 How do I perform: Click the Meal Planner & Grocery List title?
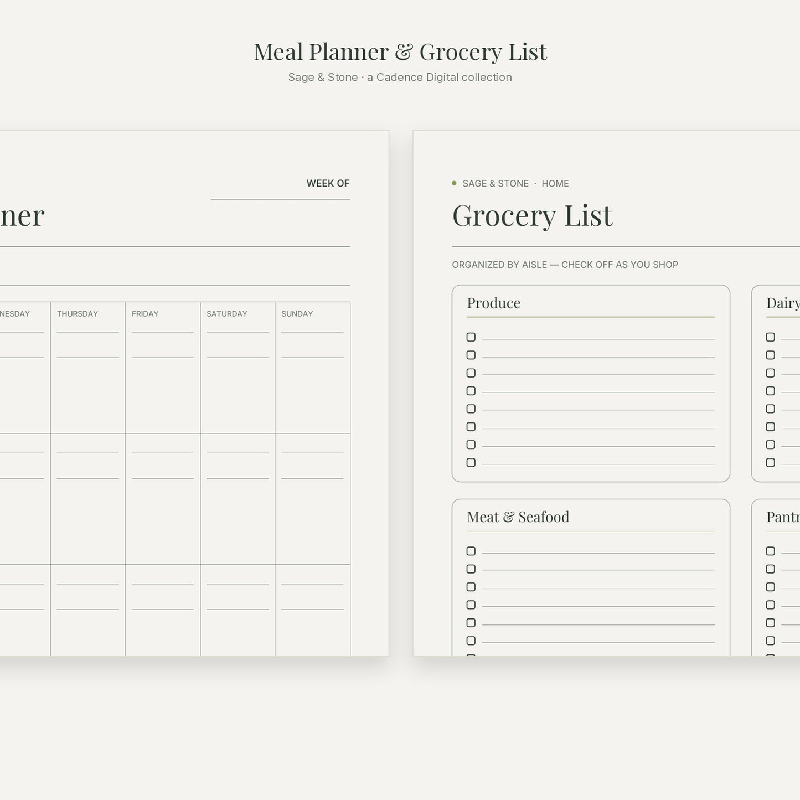pos(400,52)
